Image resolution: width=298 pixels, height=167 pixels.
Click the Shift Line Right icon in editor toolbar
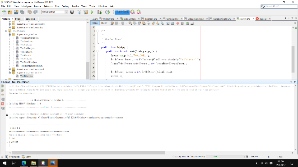tap(172, 23)
